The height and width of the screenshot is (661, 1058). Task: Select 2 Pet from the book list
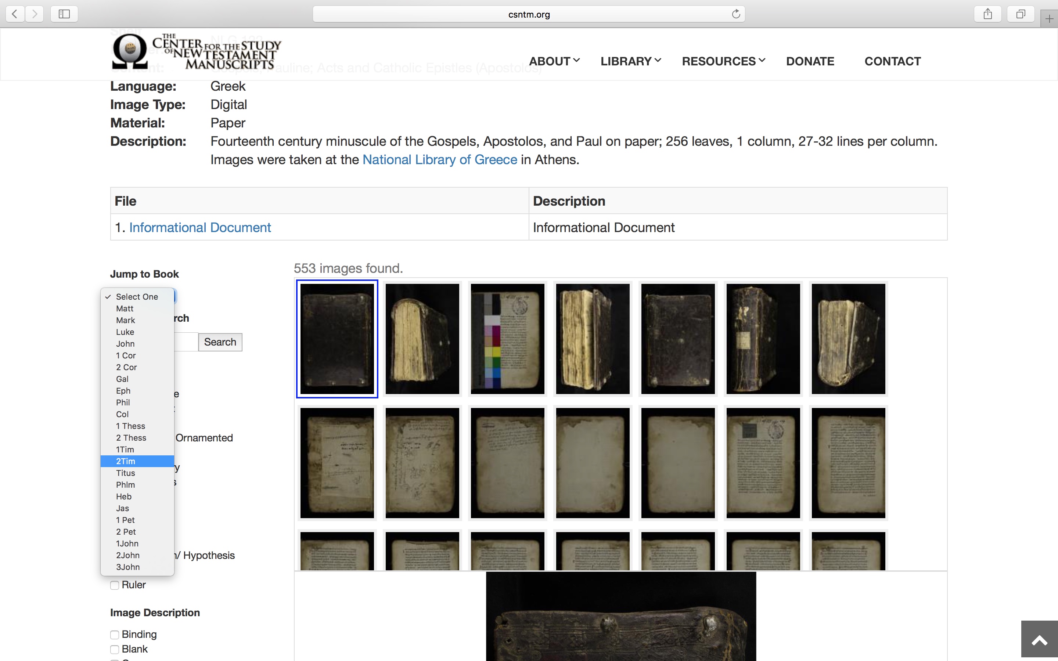[x=137, y=532]
